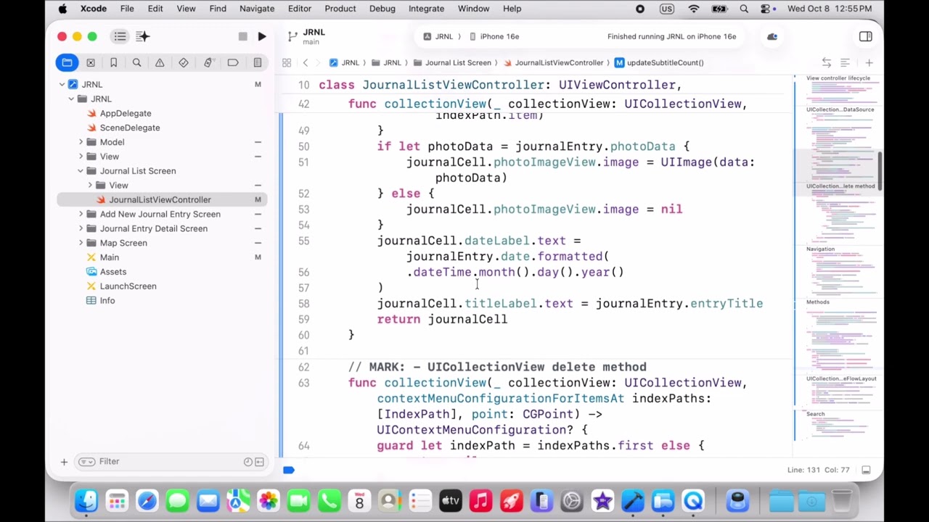This screenshot has height=522, width=929.
Task: Open the Navigate menu
Action: click(x=257, y=9)
